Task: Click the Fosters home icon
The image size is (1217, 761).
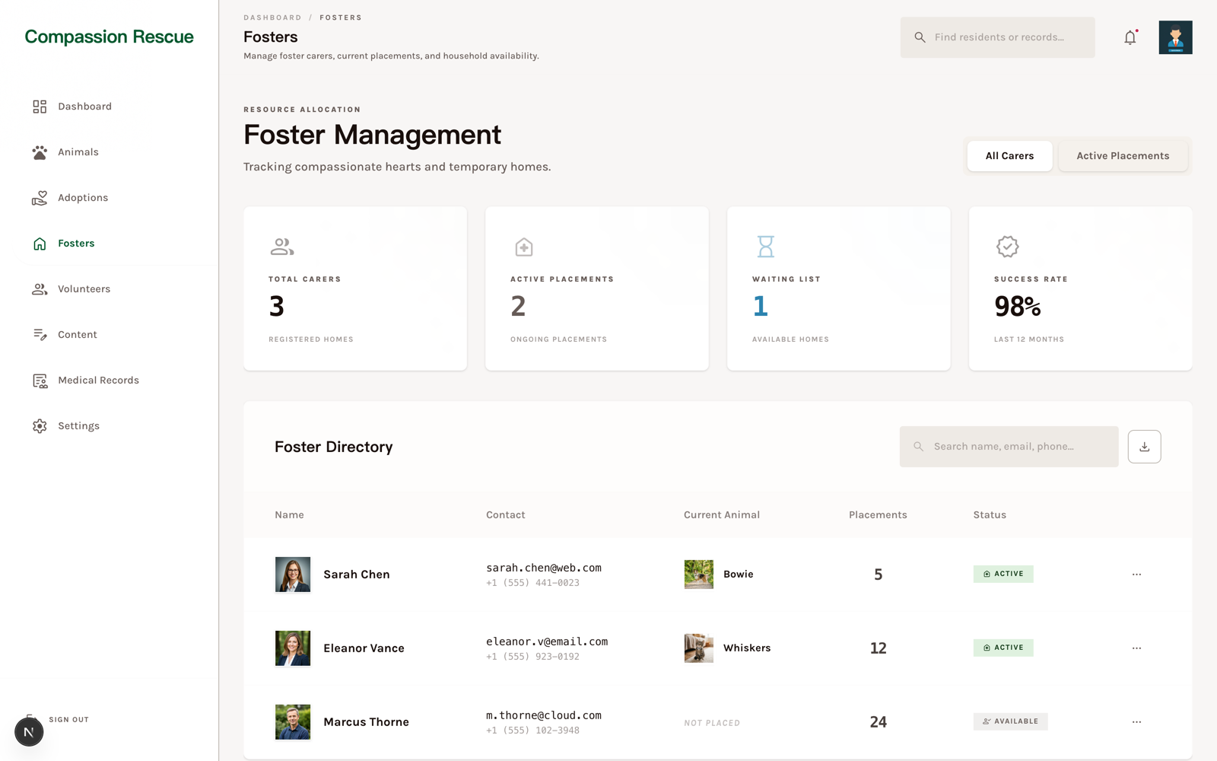Action: [40, 244]
